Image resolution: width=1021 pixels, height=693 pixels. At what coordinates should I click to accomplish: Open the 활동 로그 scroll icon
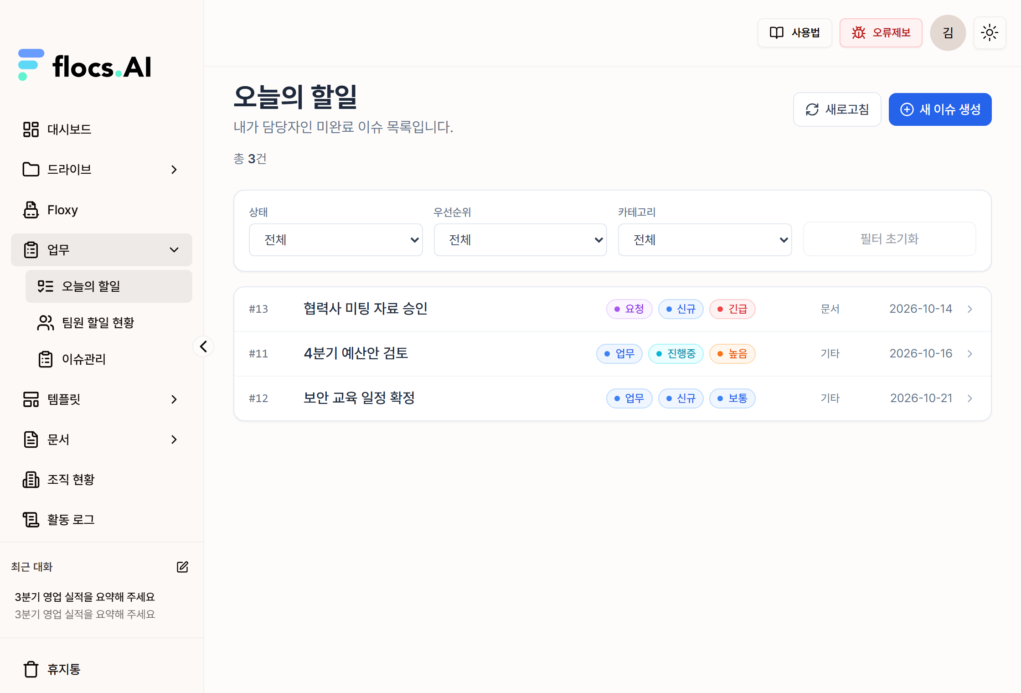pyautogui.click(x=31, y=520)
